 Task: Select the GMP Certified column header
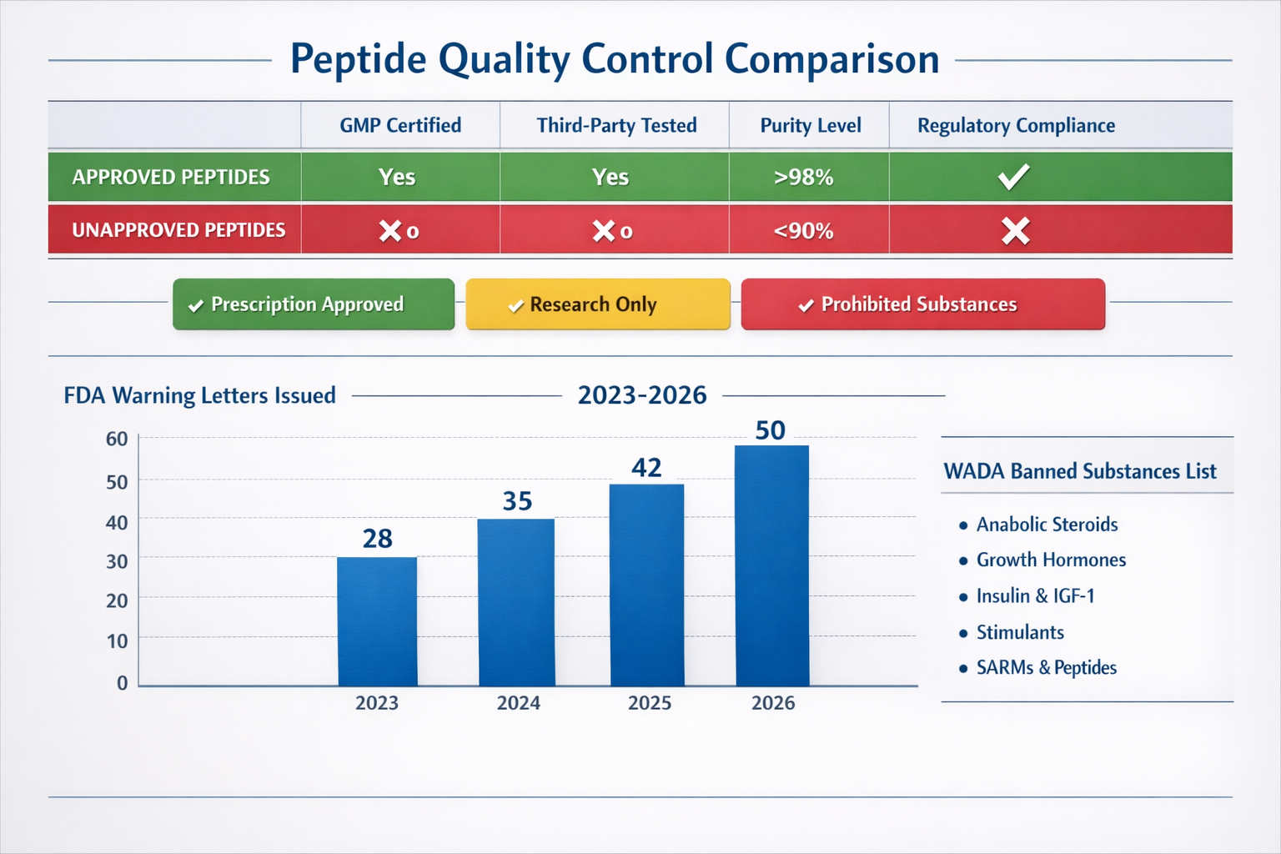(x=399, y=125)
